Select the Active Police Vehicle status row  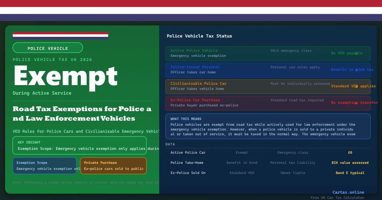(x=268, y=53)
